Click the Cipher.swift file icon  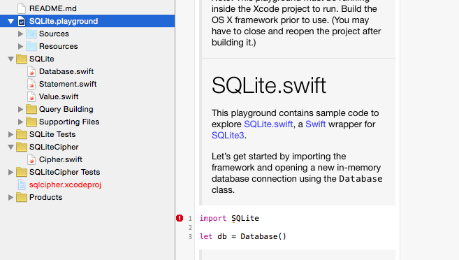coord(31,159)
